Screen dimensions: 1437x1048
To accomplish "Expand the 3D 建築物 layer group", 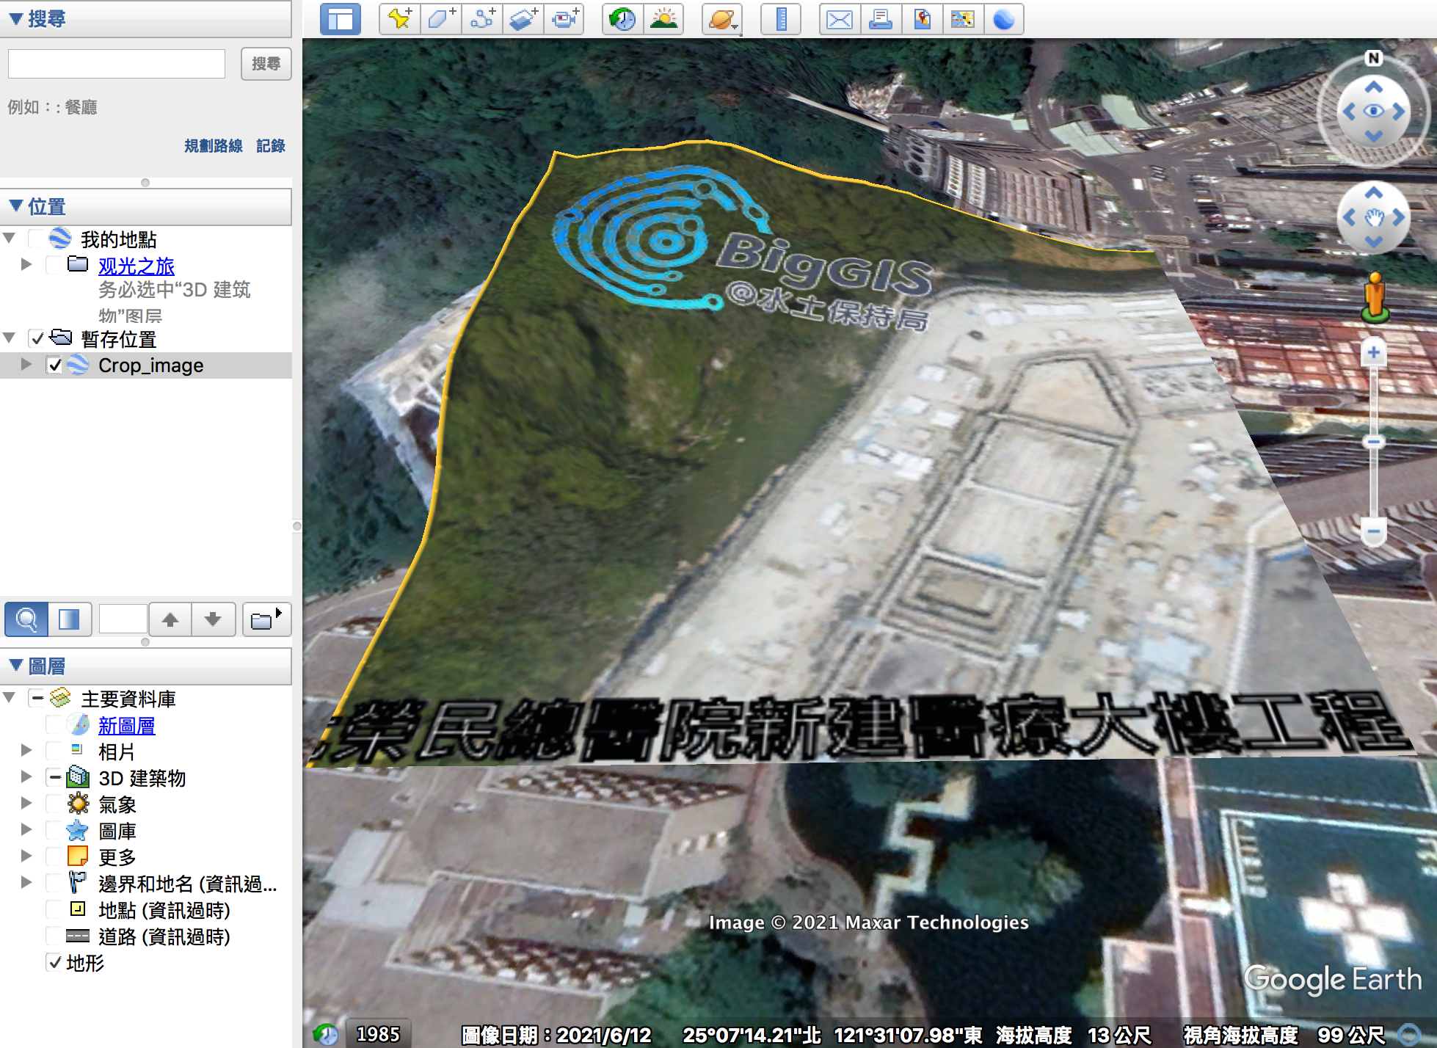I will coord(26,777).
